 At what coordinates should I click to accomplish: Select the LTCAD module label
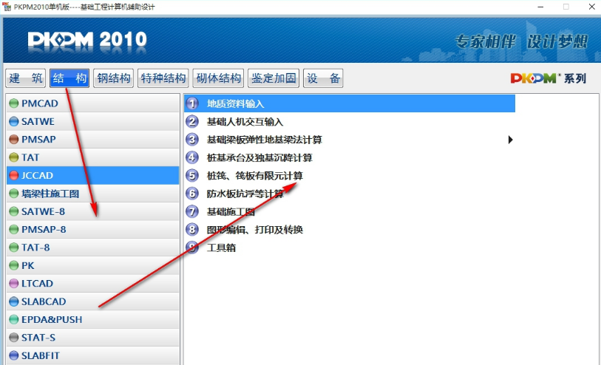(37, 284)
